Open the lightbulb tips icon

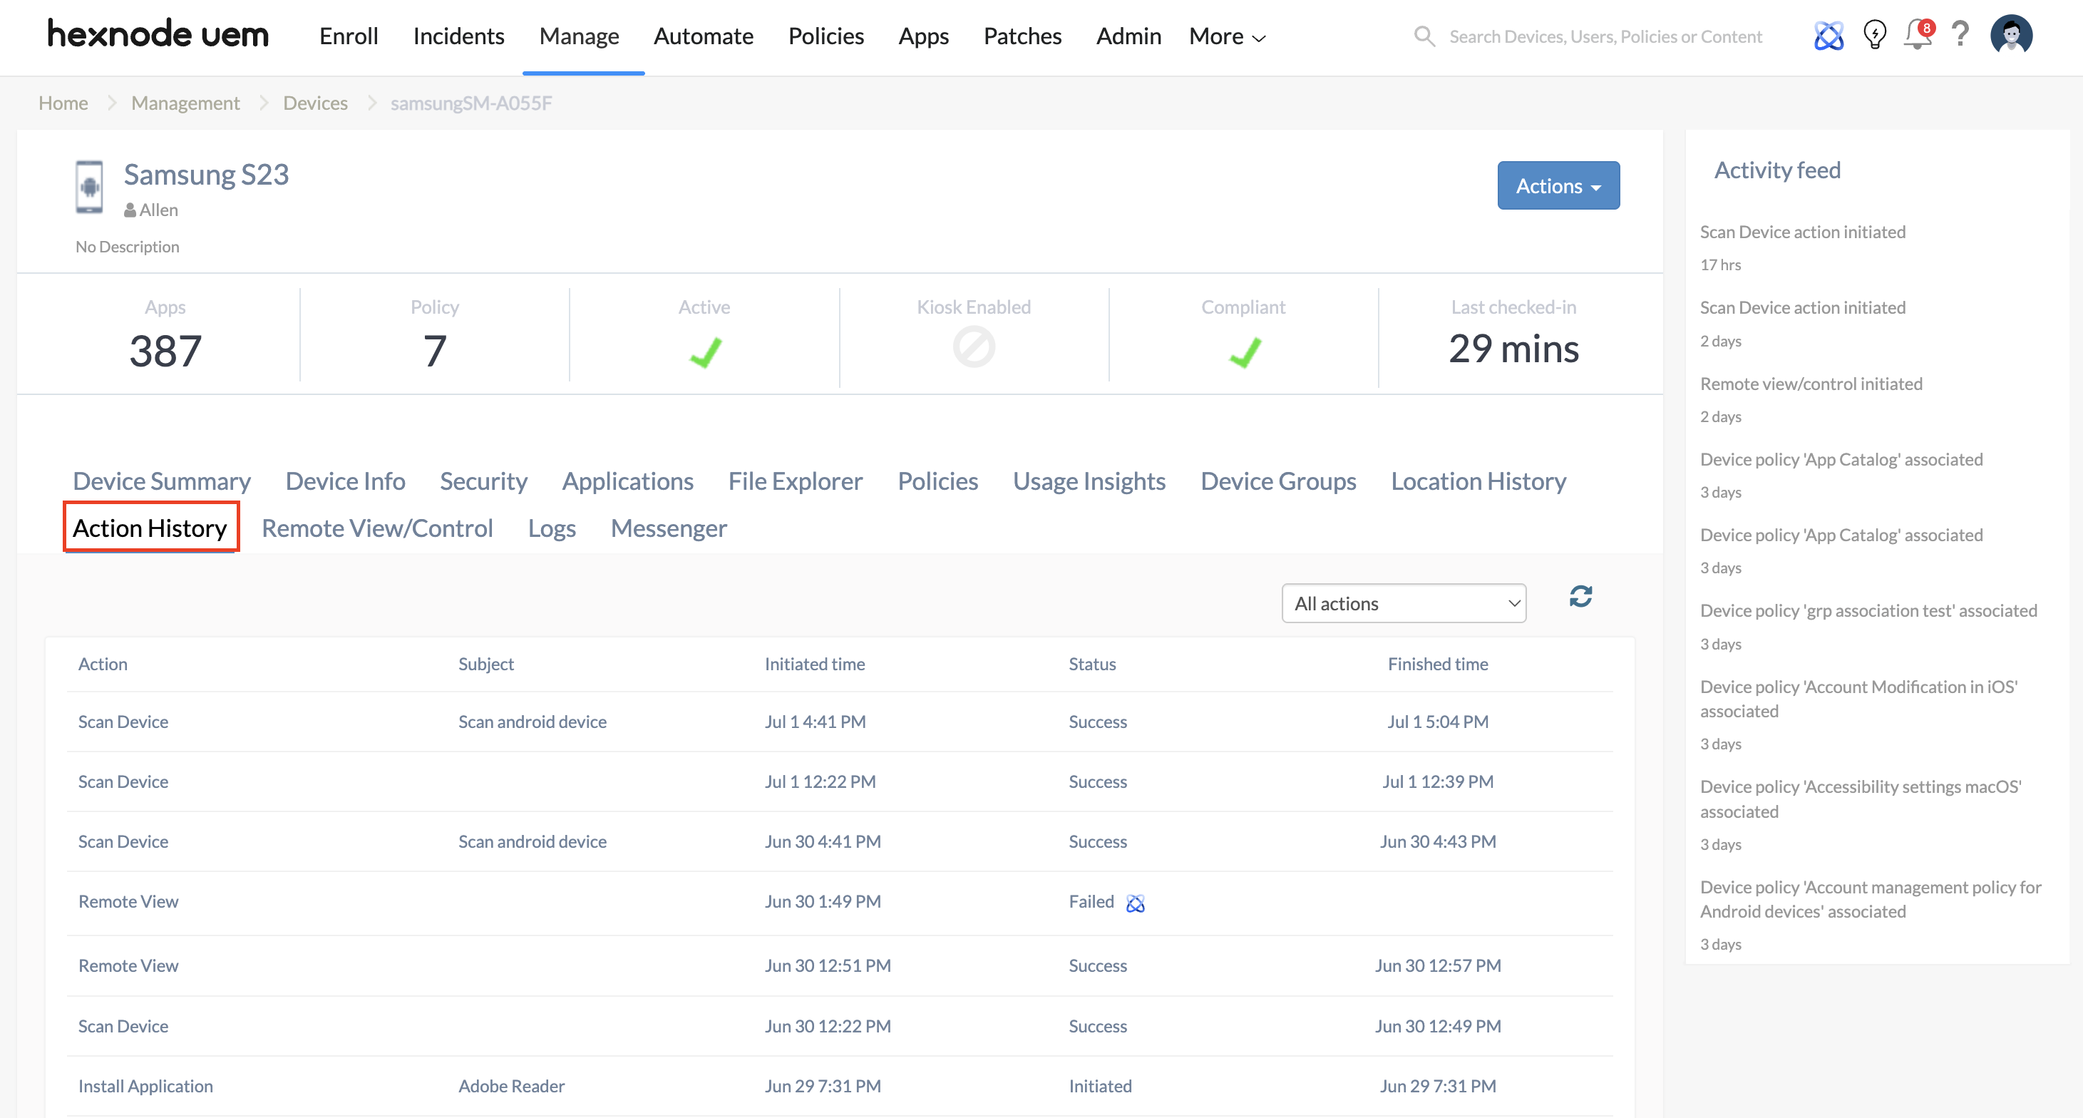pyautogui.click(x=1874, y=36)
